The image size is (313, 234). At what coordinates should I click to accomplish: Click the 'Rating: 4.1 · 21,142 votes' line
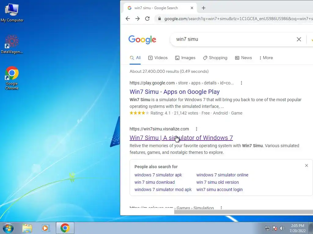tap(174, 113)
